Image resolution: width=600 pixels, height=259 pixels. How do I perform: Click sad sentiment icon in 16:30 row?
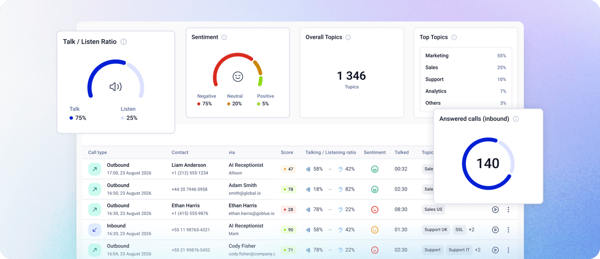pos(375,209)
